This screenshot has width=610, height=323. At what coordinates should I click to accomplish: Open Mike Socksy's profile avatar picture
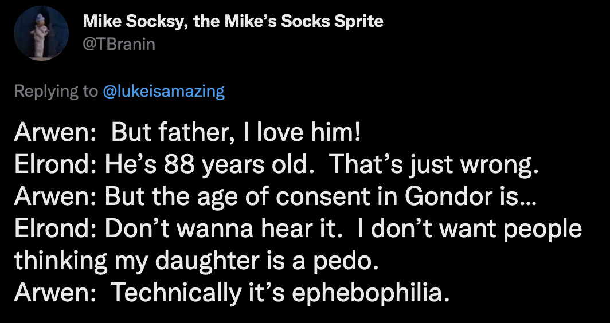[x=41, y=33]
